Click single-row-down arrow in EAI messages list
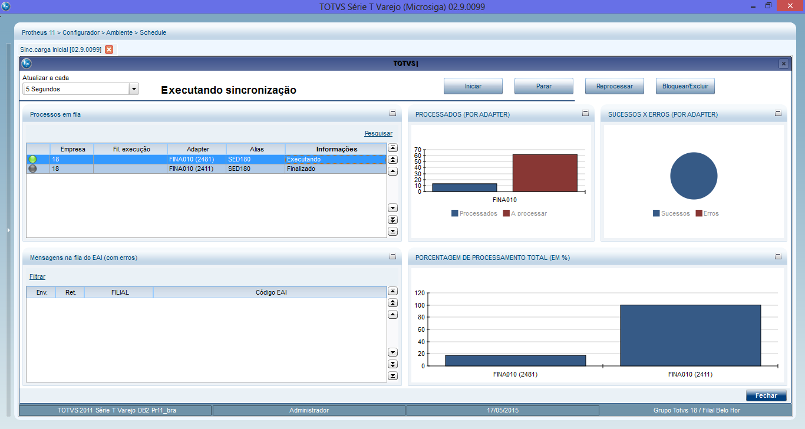This screenshot has height=429, width=805. 392,352
